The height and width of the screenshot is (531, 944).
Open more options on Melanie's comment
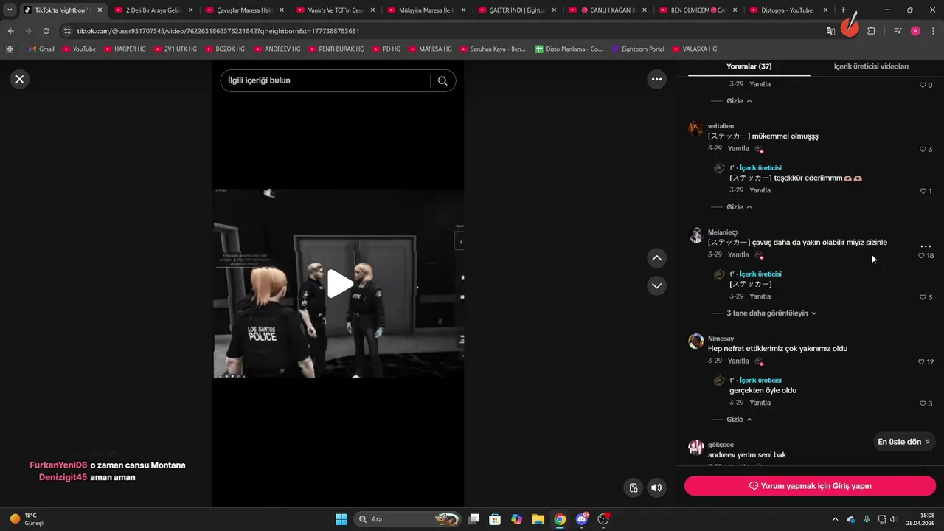tap(926, 246)
